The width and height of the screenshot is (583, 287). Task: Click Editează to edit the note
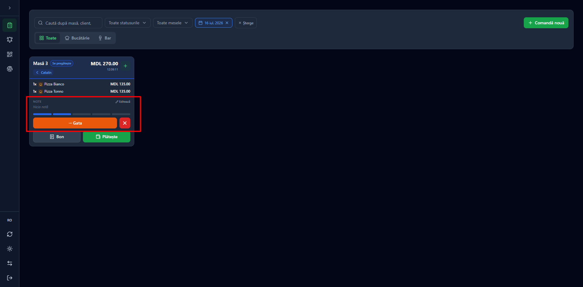coord(123,102)
